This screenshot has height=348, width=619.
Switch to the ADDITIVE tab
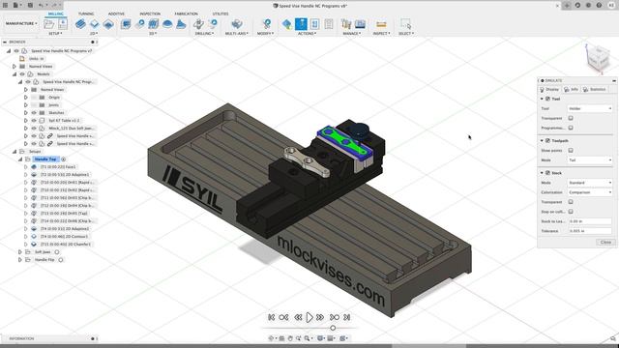(x=116, y=14)
